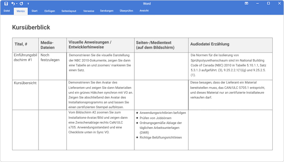Maximize the Word window
Viewport: 284px width, 162px height.
269,3
